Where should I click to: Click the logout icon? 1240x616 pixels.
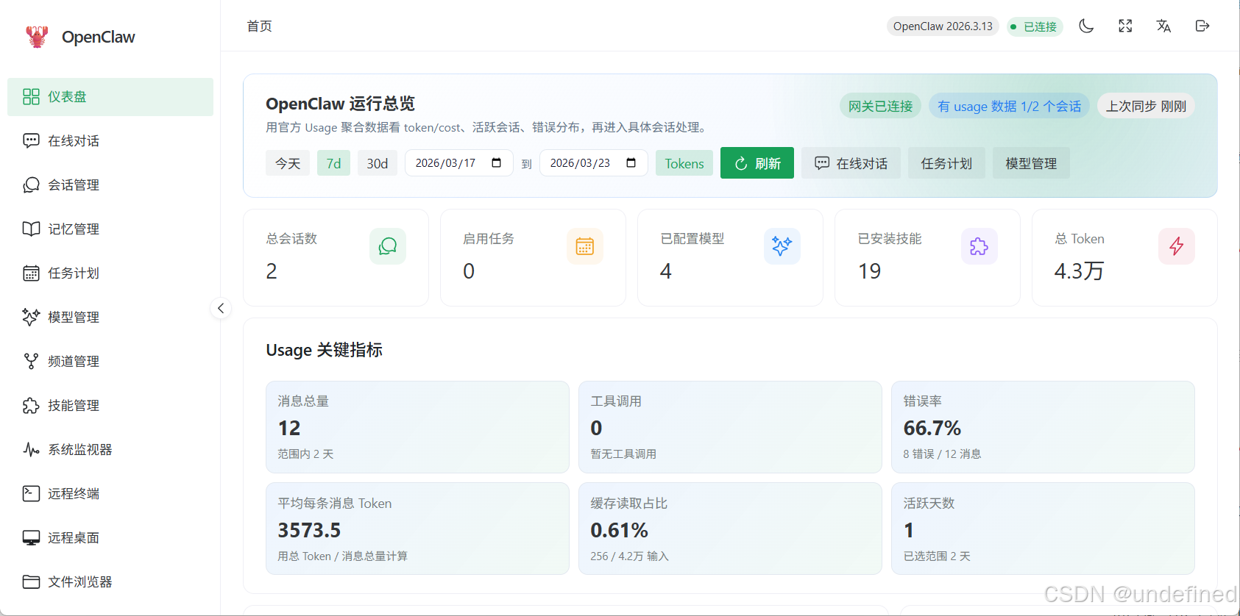pyautogui.click(x=1202, y=26)
